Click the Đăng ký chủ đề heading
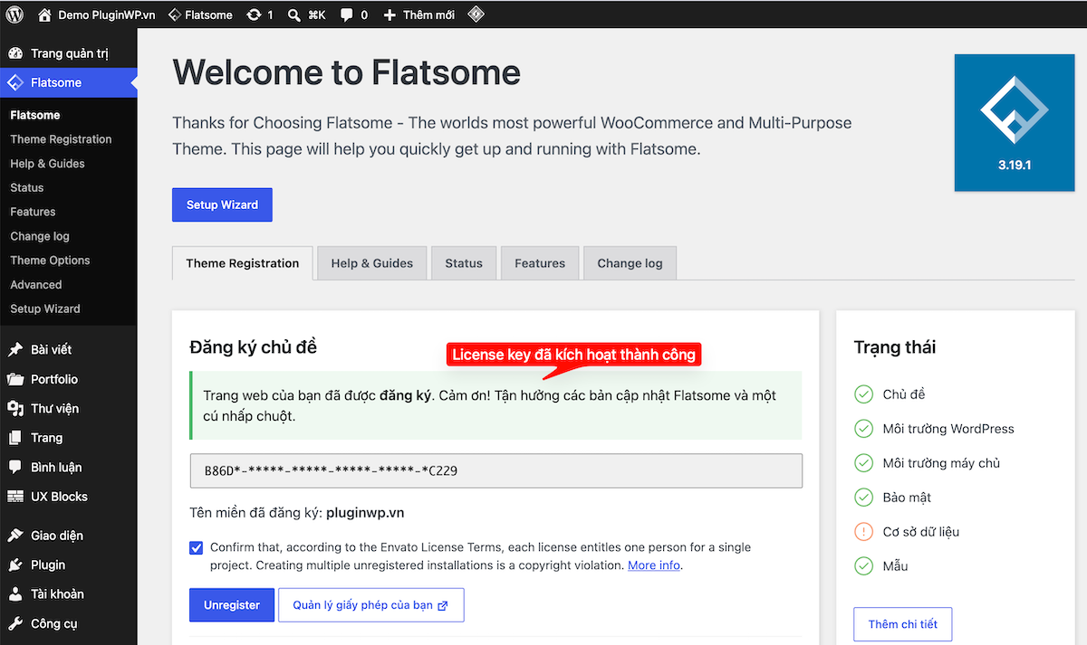Screen dimensions: 1087x645 pyautogui.click(x=254, y=347)
